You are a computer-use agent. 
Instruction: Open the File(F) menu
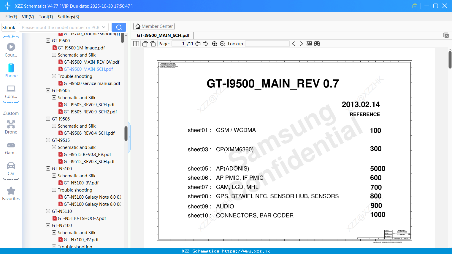[11, 17]
